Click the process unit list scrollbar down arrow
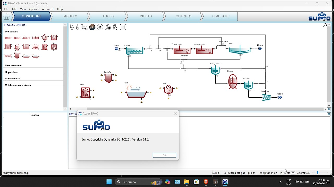Viewport: 334px width, 187px height. (x=65, y=109)
